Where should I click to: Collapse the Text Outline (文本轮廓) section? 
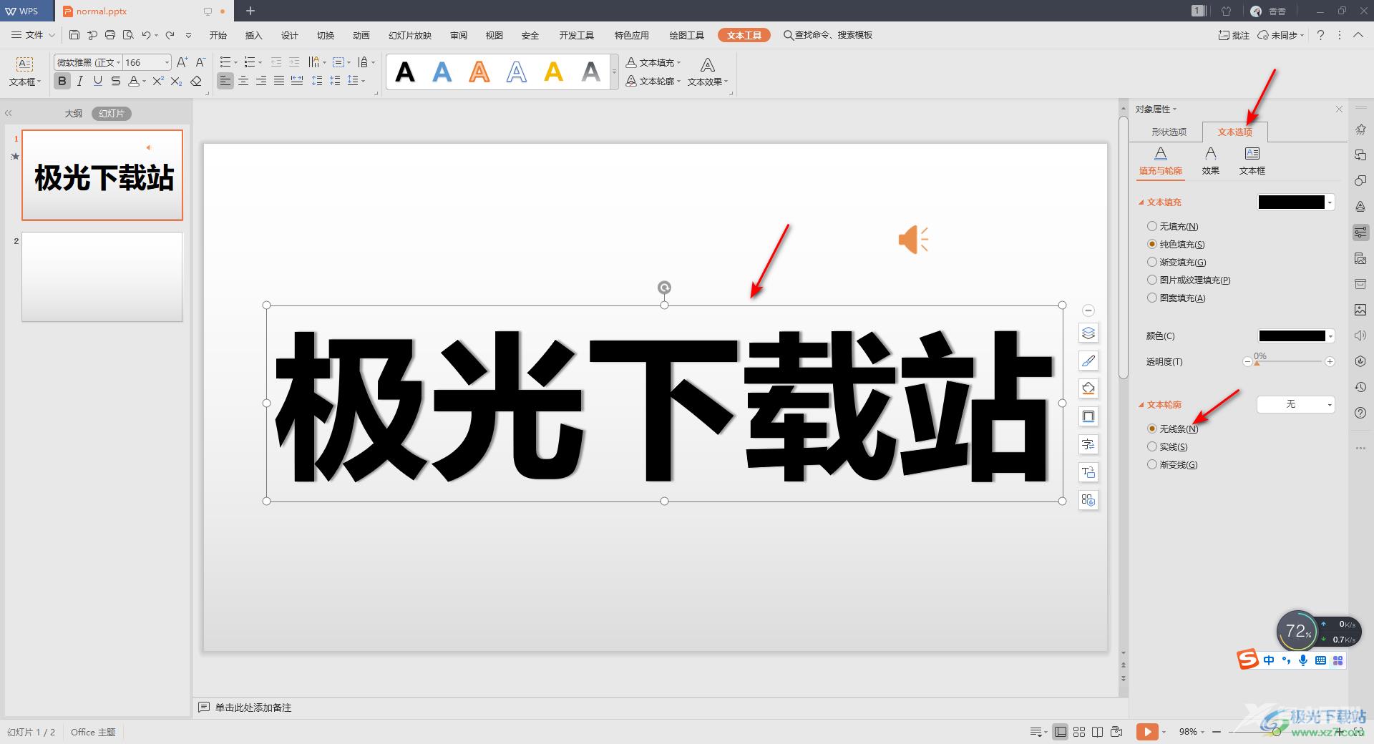1141,405
